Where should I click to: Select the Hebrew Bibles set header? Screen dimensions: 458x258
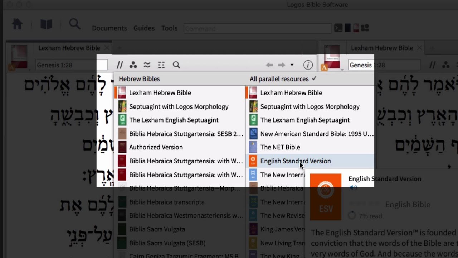pos(139,79)
